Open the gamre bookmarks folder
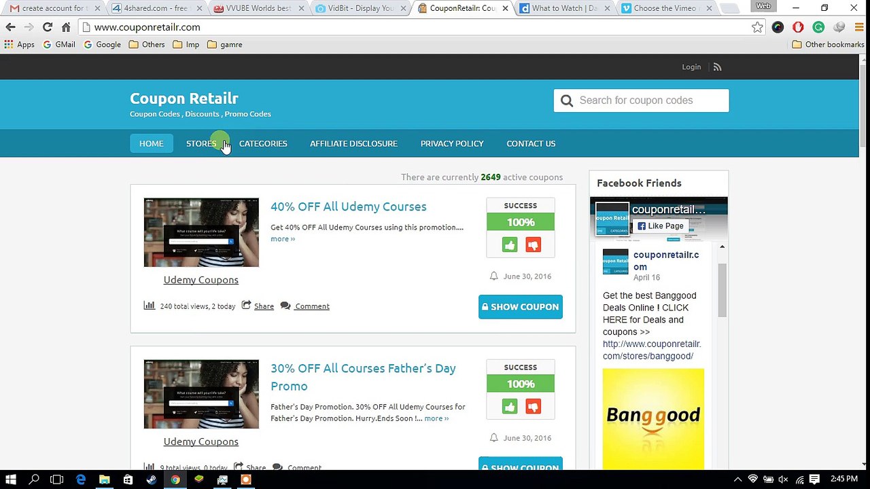 coord(225,44)
